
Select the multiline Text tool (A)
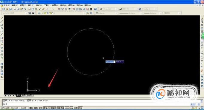[x=2, y=77]
